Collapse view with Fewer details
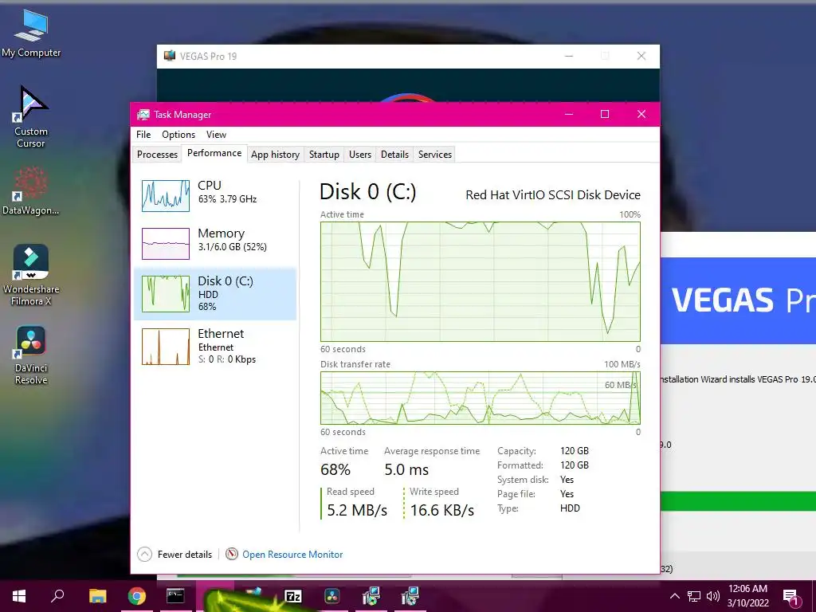This screenshot has width=816, height=612. click(x=175, y=555)
